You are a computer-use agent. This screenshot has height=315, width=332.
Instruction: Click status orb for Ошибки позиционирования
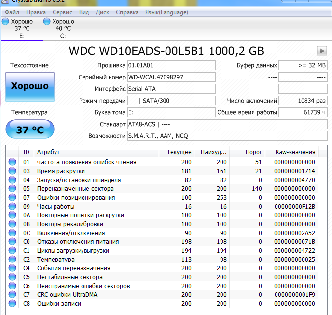(x=12, y=197)
